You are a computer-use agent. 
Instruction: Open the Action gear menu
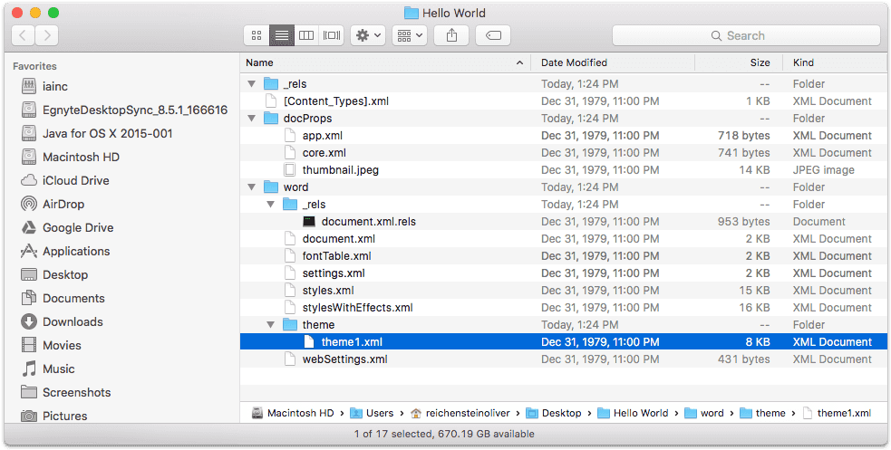coord(368,35)
